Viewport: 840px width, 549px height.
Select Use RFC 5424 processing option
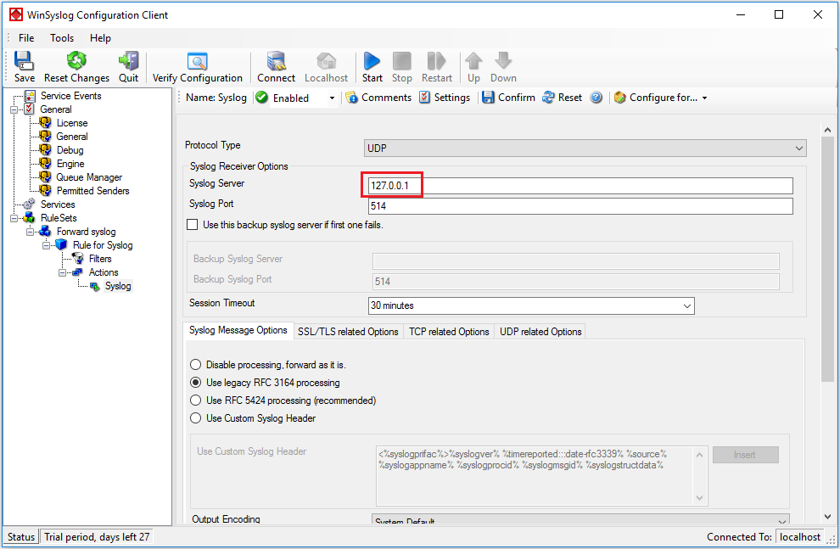[x=195, y=401]
